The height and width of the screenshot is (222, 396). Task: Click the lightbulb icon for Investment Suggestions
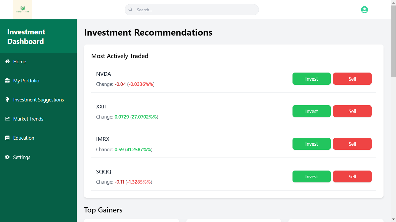tap(8, 100)
